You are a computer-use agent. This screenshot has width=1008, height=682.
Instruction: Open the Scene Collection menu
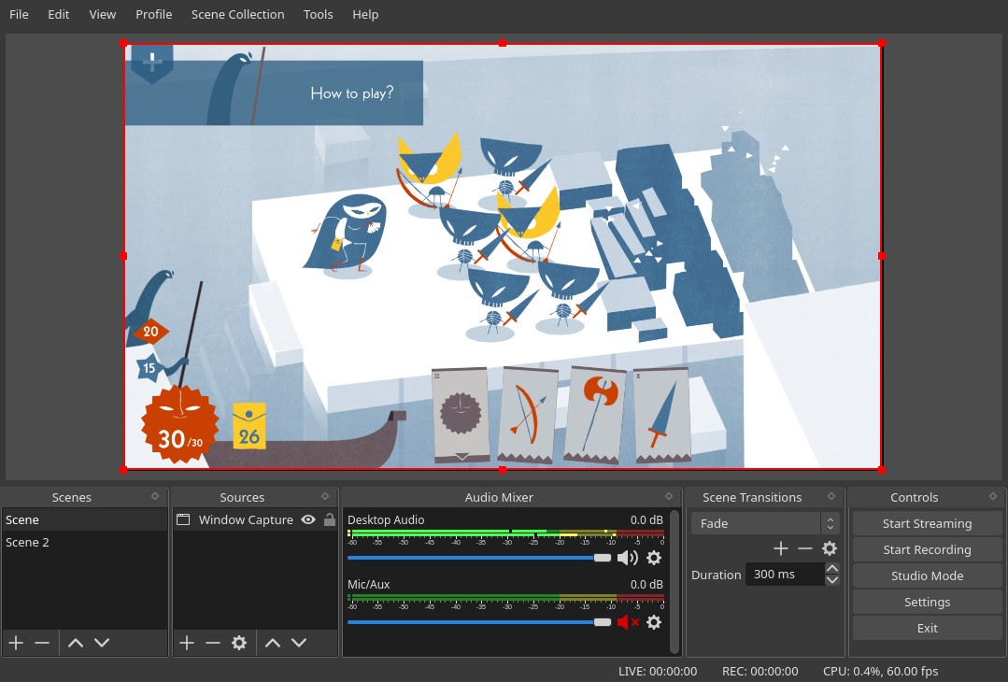coord(238,14)
